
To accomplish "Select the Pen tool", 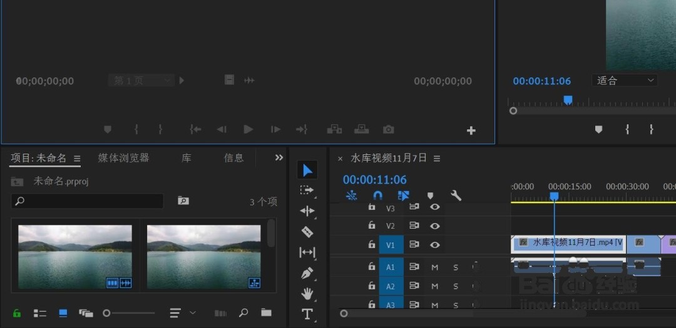I will [x=307, y=273].
